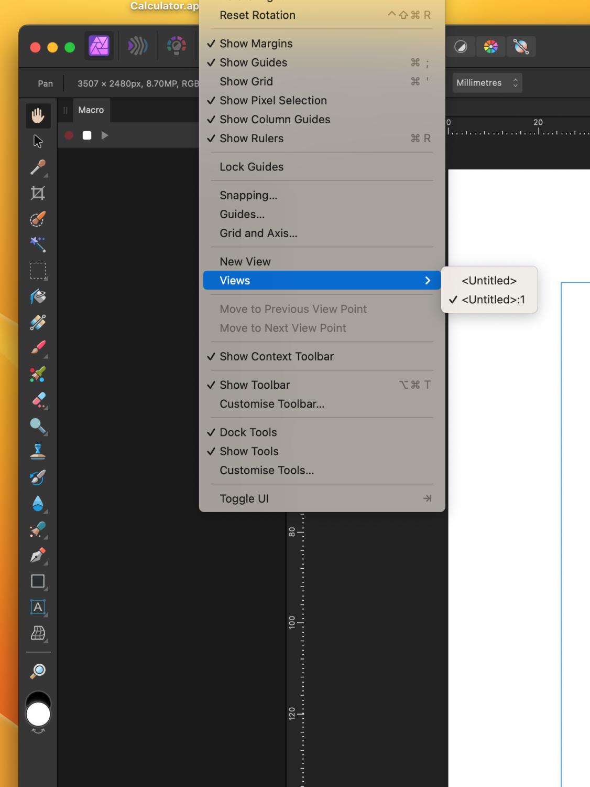Image resolution: width=590 pixels, height=787 pixels.
Task: Disable Show Guides
Action: (253, 62)
